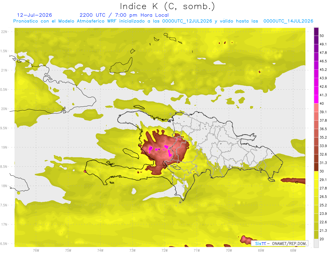Select the '69W' longitude label
The height and width of the screenshot is (254, 329).
point(261,250)
